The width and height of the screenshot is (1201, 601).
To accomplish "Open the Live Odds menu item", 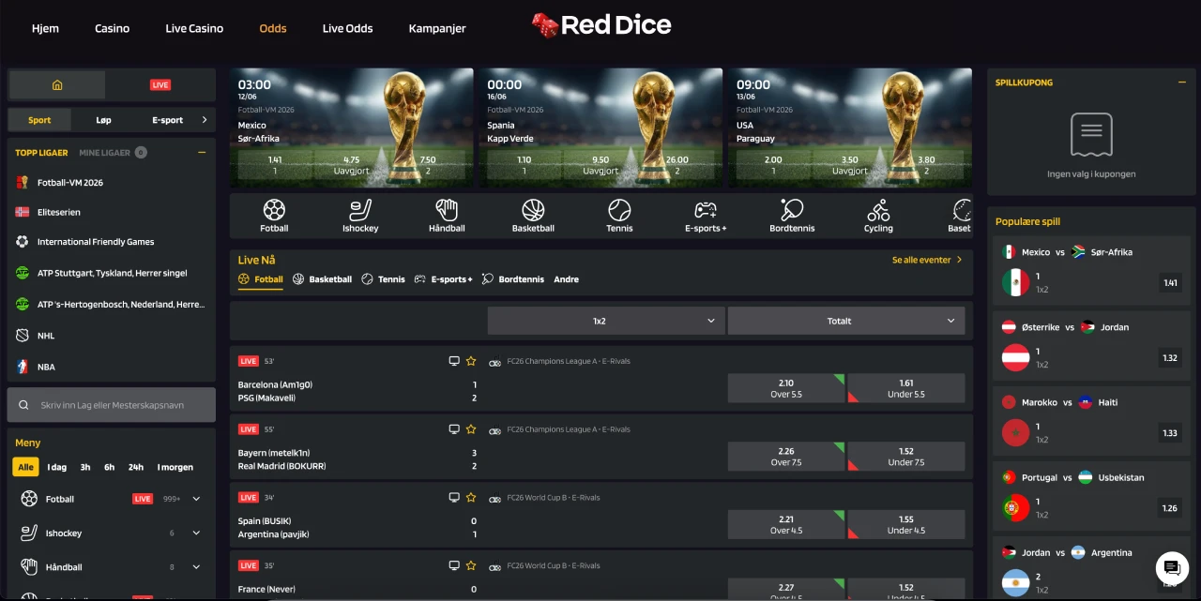I will coord(347,28).
